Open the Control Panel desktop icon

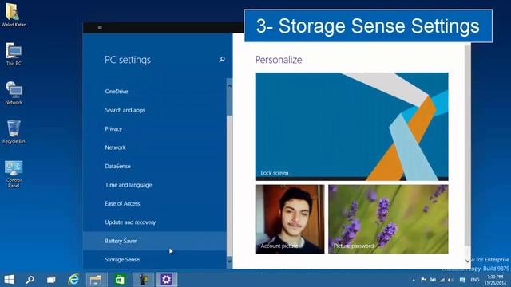tap(14, 174)
